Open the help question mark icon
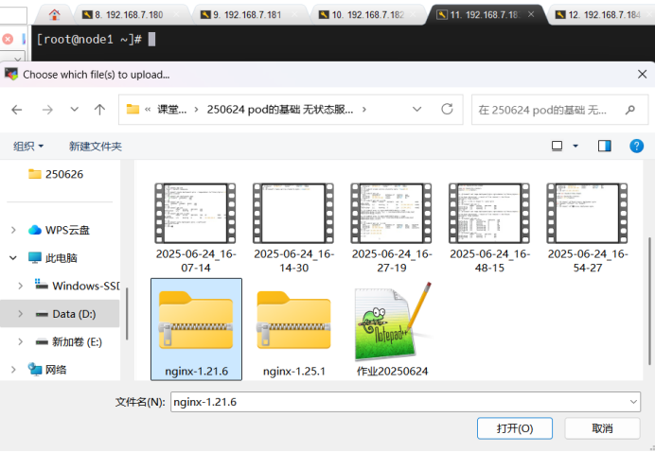Image resolution: width=655 pixels, height=452 pixels. point(637,146)
